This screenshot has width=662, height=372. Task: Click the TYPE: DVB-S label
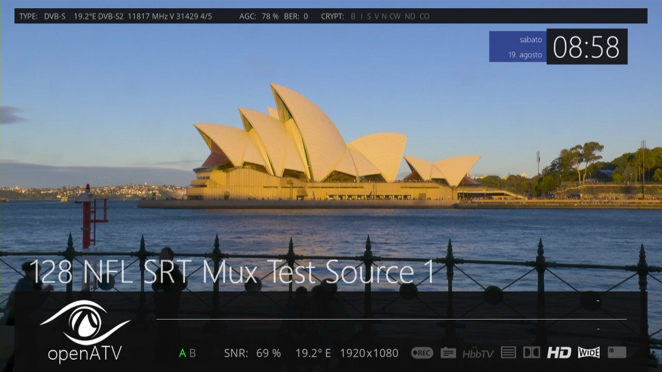click(x=42, y=17)
